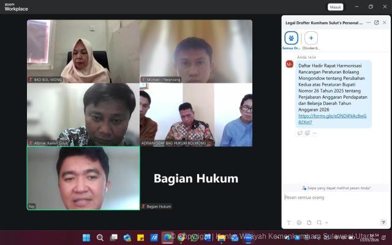Viewport: 392px width, 245px height.
Task: Expand the screenshot options dropdown arrow
Action: tap(326, 222)
